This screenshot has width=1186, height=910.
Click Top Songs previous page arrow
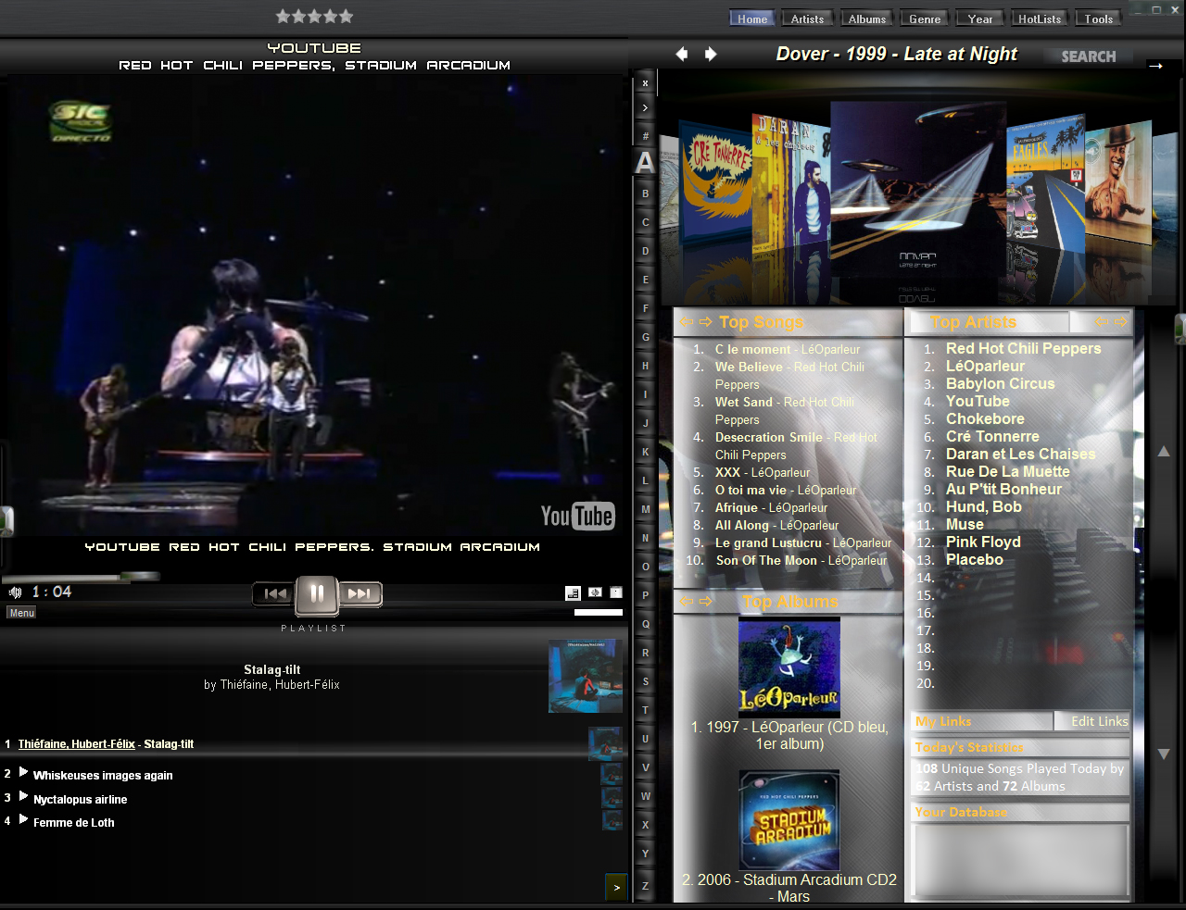pos(687,322)
